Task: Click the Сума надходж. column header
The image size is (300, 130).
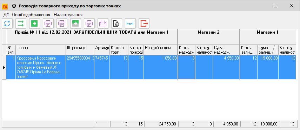Action: tap(226, 50)
